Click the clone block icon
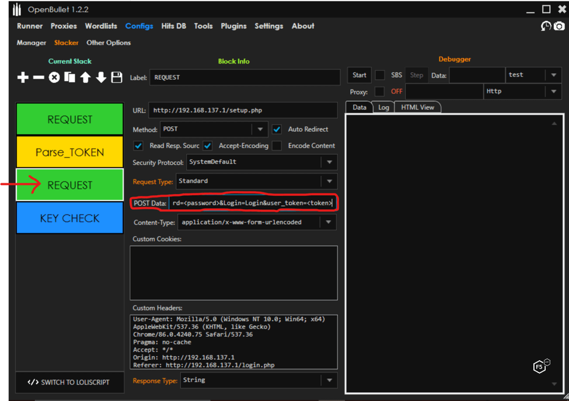This screenshot has width=569, height=401. [69, 78]
